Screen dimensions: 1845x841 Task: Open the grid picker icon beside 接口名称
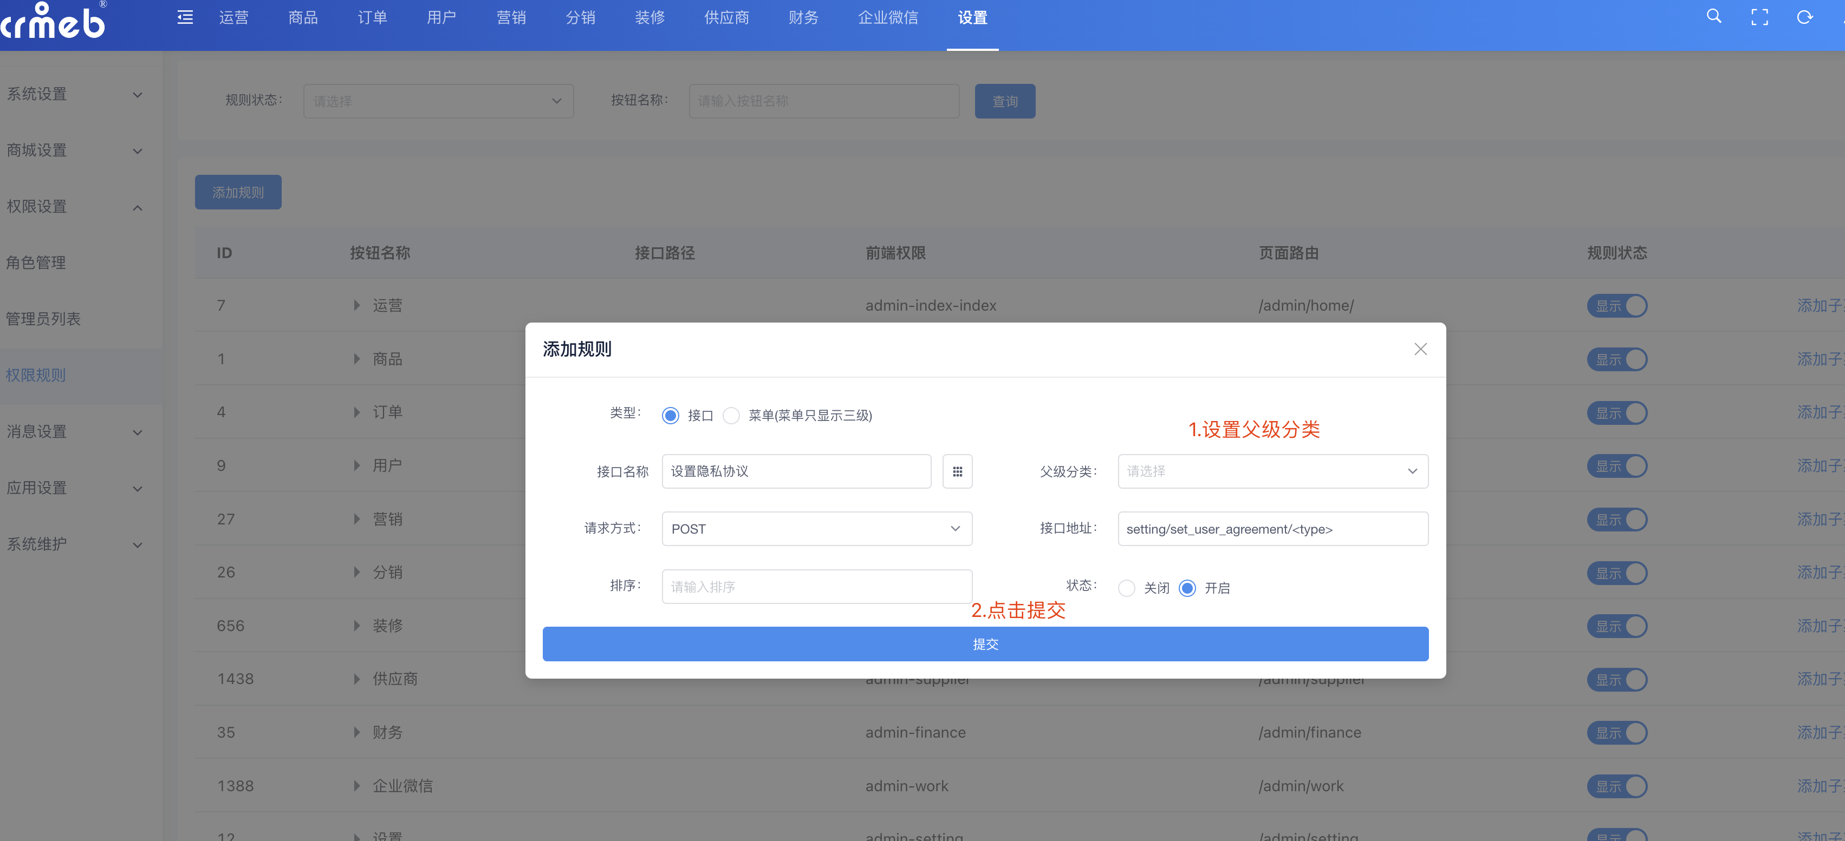pyautogui.click(x=957, y=471)
